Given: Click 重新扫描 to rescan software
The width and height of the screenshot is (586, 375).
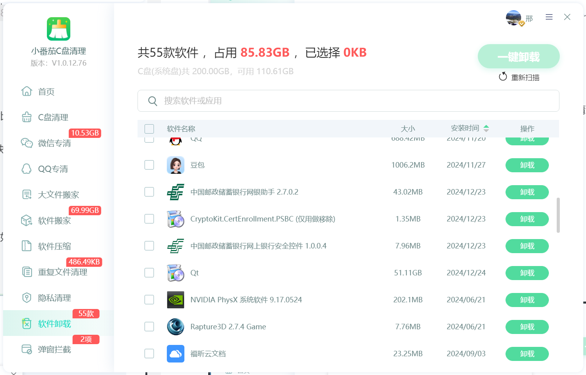Looking at the screenshot, I should click(x=525, y=77).
